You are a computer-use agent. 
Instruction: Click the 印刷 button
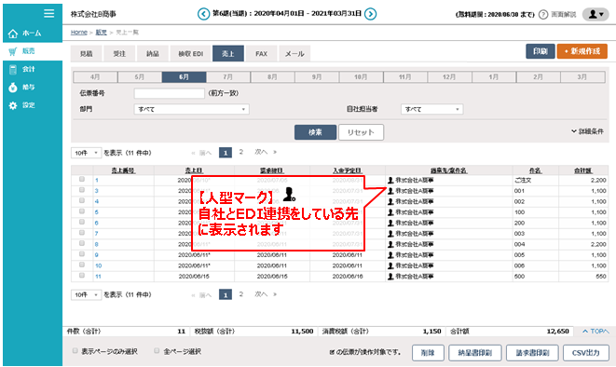541,51
